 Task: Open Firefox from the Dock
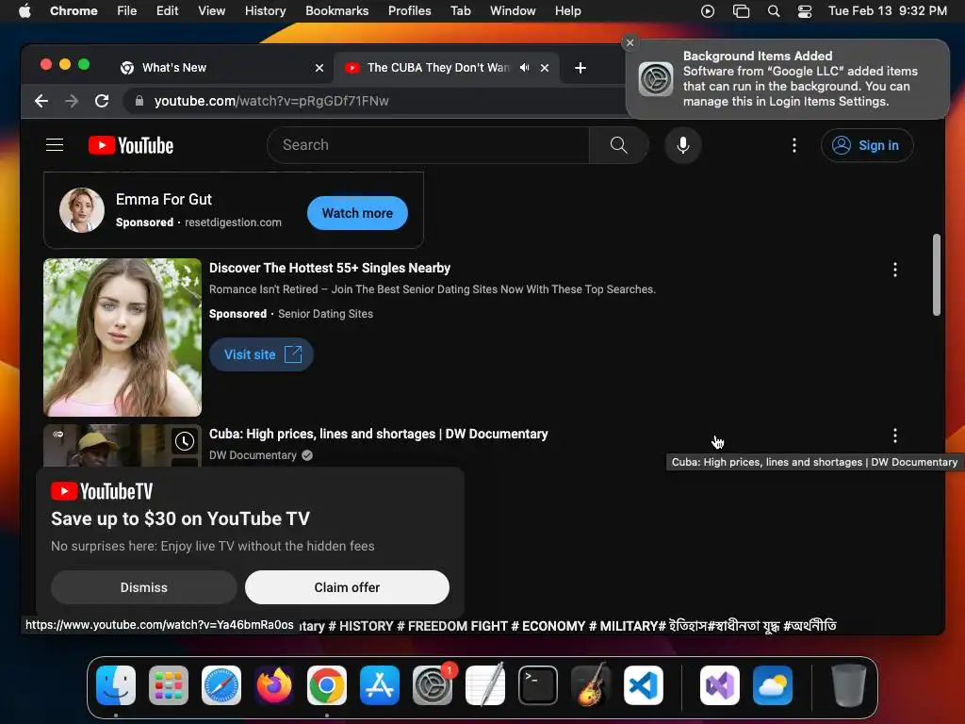[274, 685]
